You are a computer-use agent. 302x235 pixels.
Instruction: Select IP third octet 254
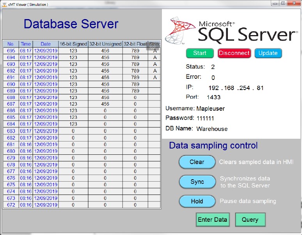coord(245,88)
